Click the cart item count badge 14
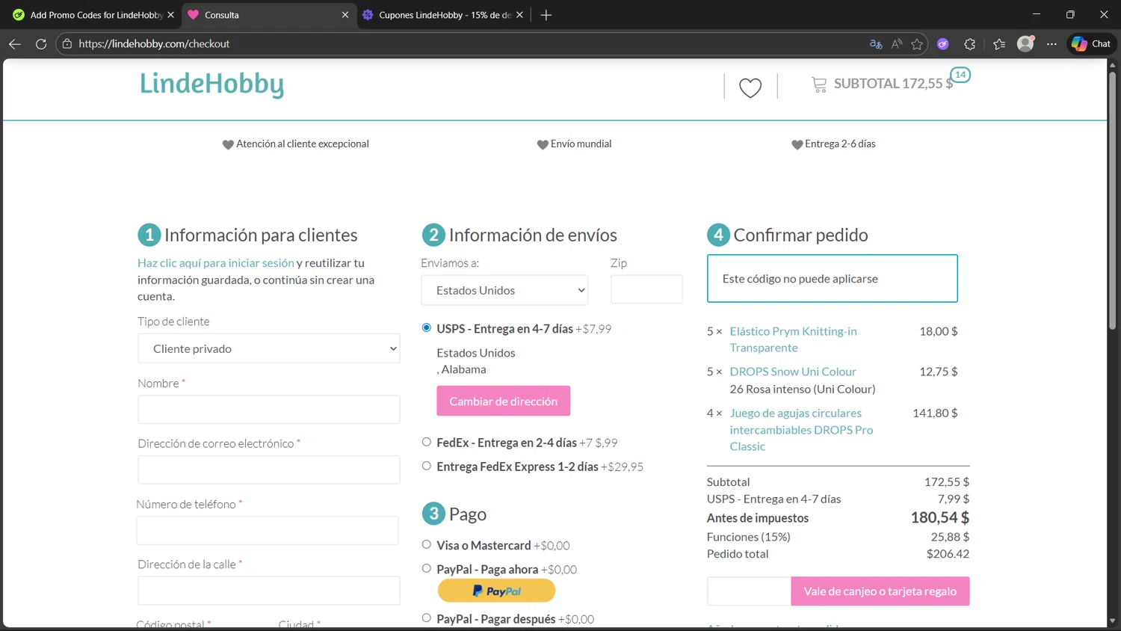This screenshot has width=1121, height=631. 960,75
